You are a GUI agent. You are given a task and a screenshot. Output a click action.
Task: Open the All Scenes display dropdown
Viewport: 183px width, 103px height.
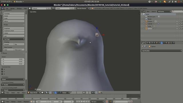pos(164,11)
